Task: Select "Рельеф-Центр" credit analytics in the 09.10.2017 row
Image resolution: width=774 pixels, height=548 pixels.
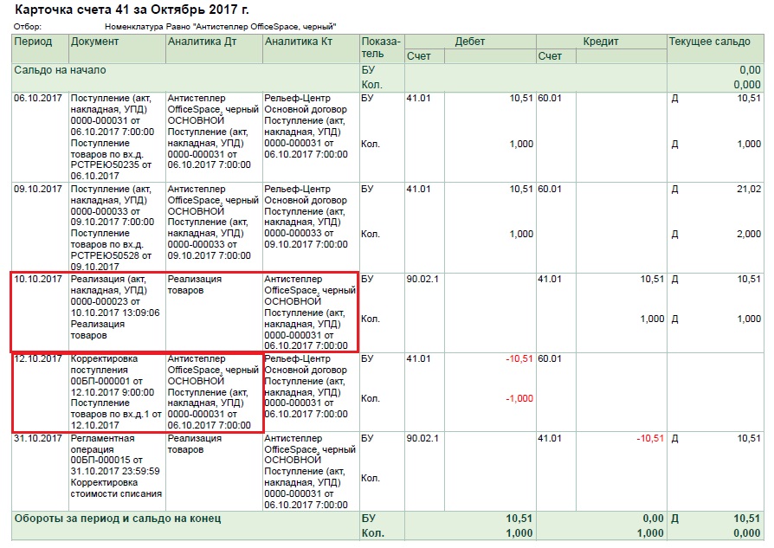Action: [x=297, y=189]
